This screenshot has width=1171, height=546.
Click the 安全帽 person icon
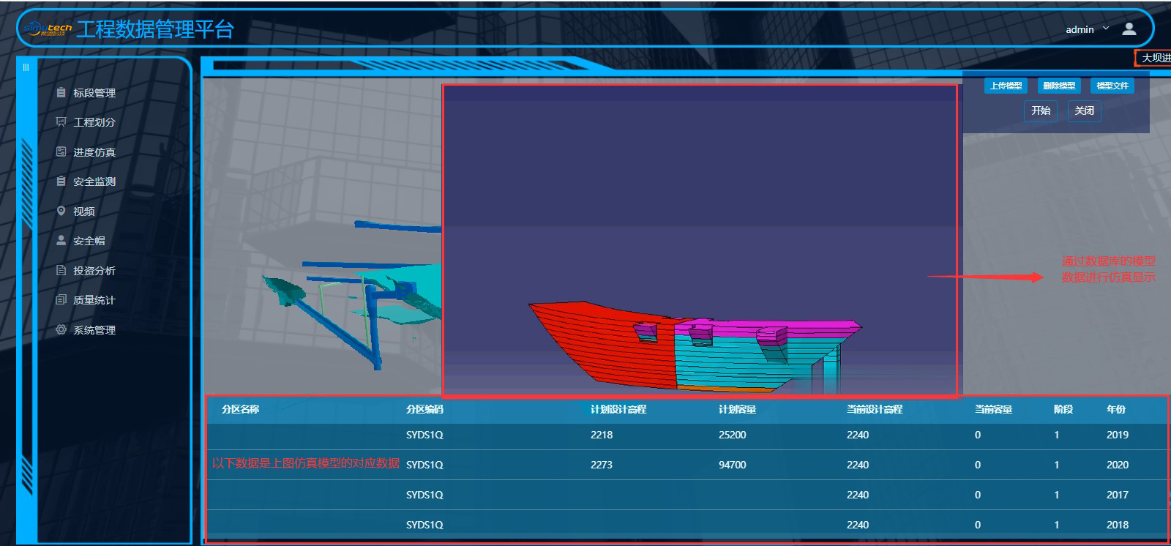pyautogui.click(x=61, y=240)
